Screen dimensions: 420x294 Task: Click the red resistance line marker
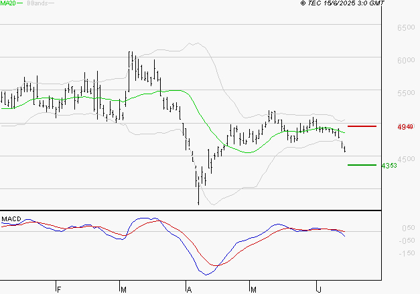(x=362, y=126)
